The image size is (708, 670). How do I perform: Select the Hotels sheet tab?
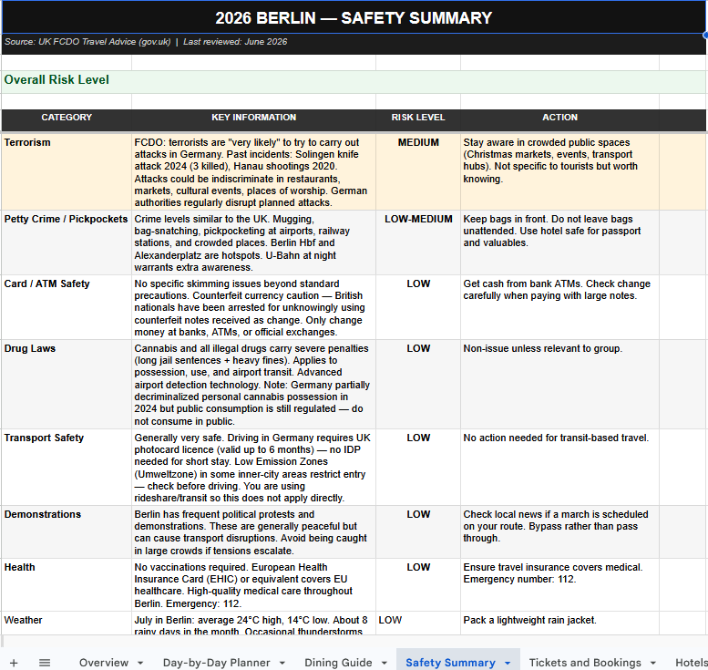coord(692,663)
